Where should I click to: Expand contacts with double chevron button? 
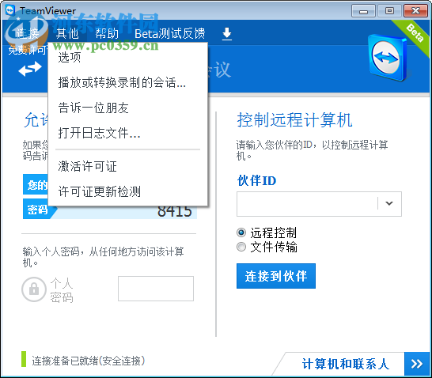417,364
